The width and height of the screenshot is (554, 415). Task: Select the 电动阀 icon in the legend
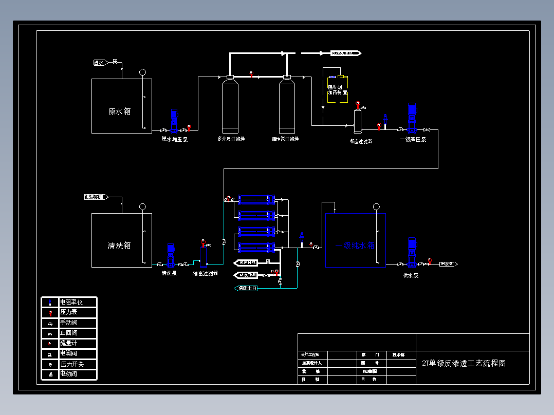(x=50, y=374)
